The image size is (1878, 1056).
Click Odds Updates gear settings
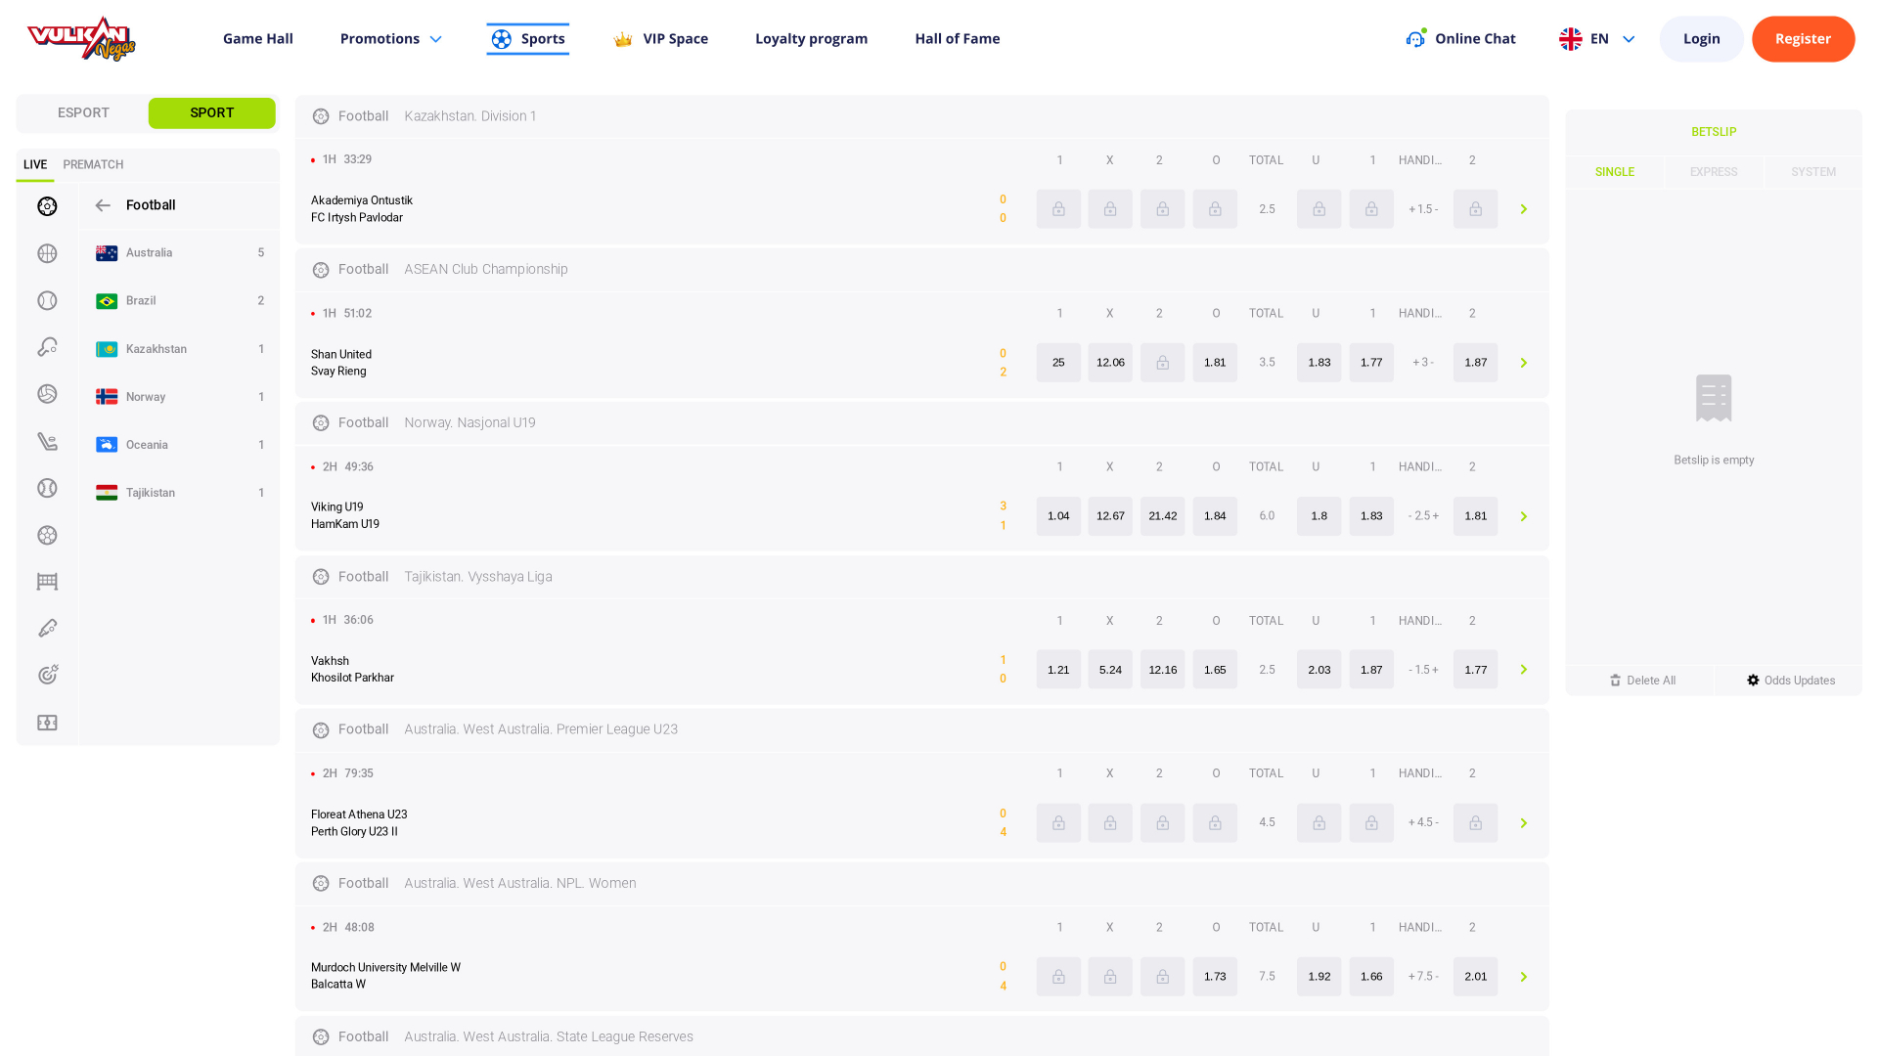1790,681
